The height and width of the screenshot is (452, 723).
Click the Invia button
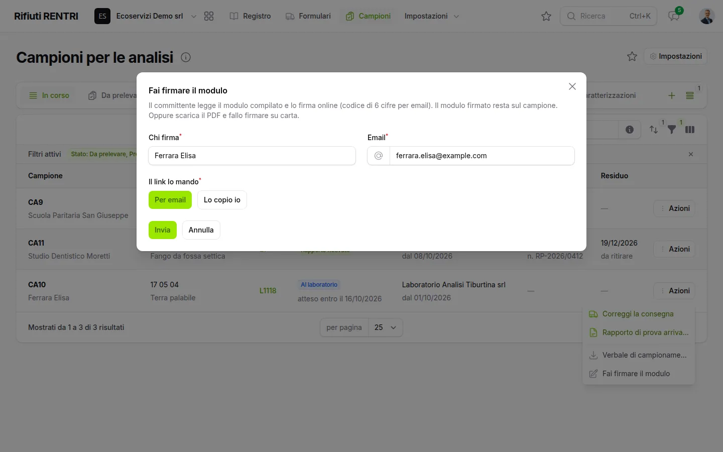click(163, 230)
